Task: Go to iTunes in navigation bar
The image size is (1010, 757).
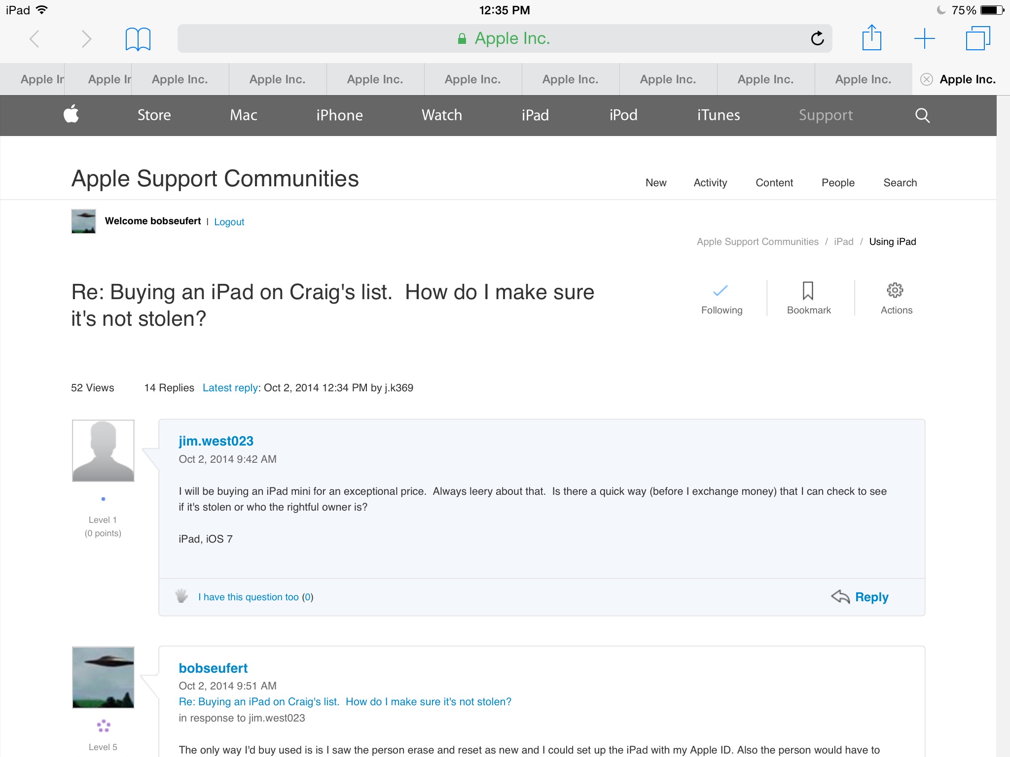Action: (718, 115)
